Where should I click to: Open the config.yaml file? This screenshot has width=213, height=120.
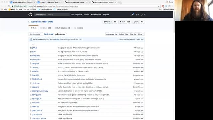point(36,95)
